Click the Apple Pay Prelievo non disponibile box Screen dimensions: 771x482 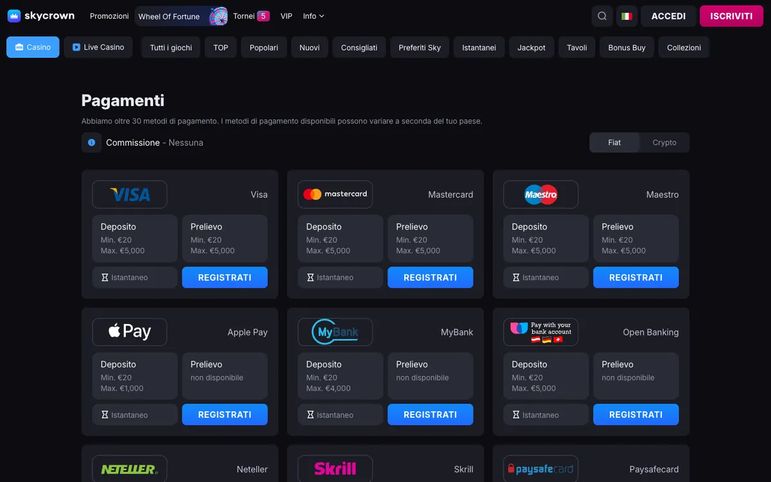(x=225, y=376)
